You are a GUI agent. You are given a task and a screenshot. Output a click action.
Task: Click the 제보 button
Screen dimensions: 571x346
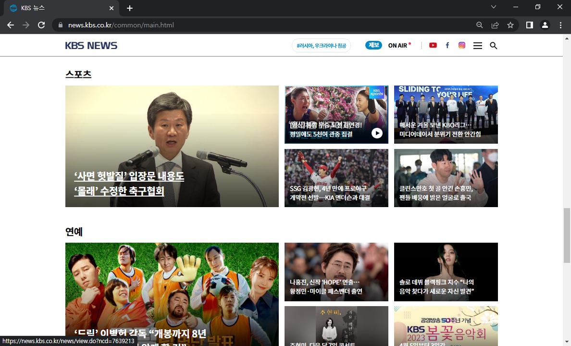[373, 45]
